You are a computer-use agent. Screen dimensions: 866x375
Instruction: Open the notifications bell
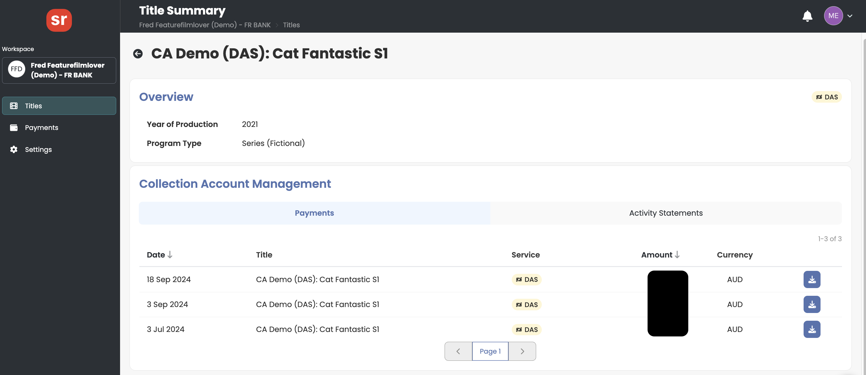coord(807,16)
